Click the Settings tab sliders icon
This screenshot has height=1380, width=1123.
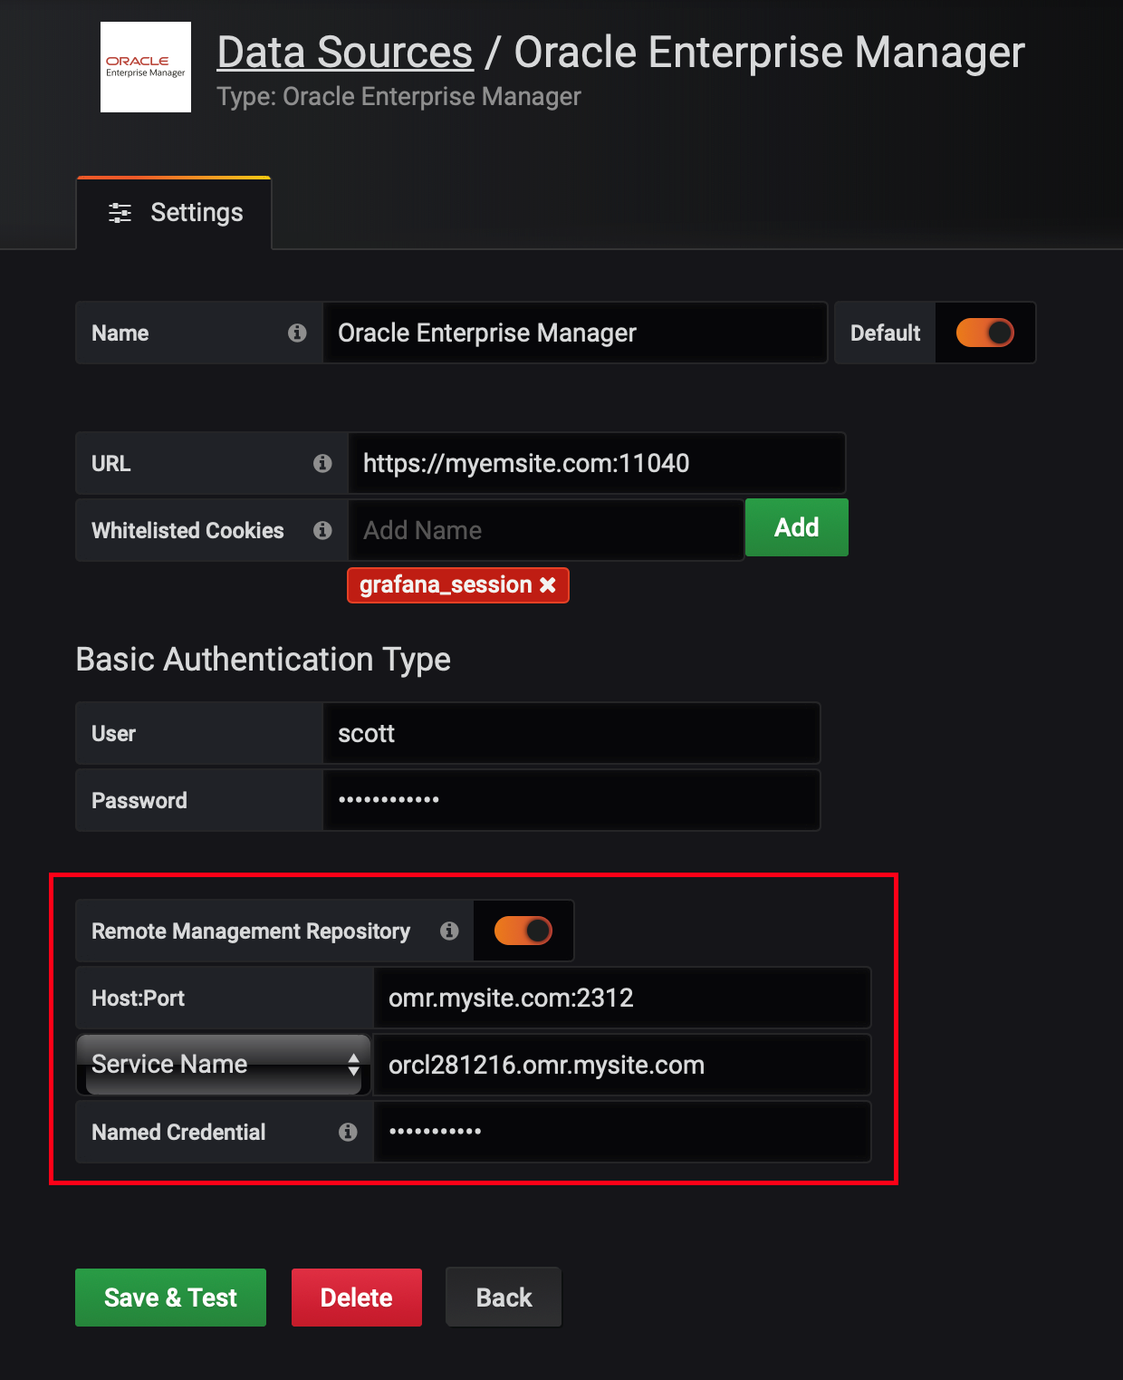(120, 213)
